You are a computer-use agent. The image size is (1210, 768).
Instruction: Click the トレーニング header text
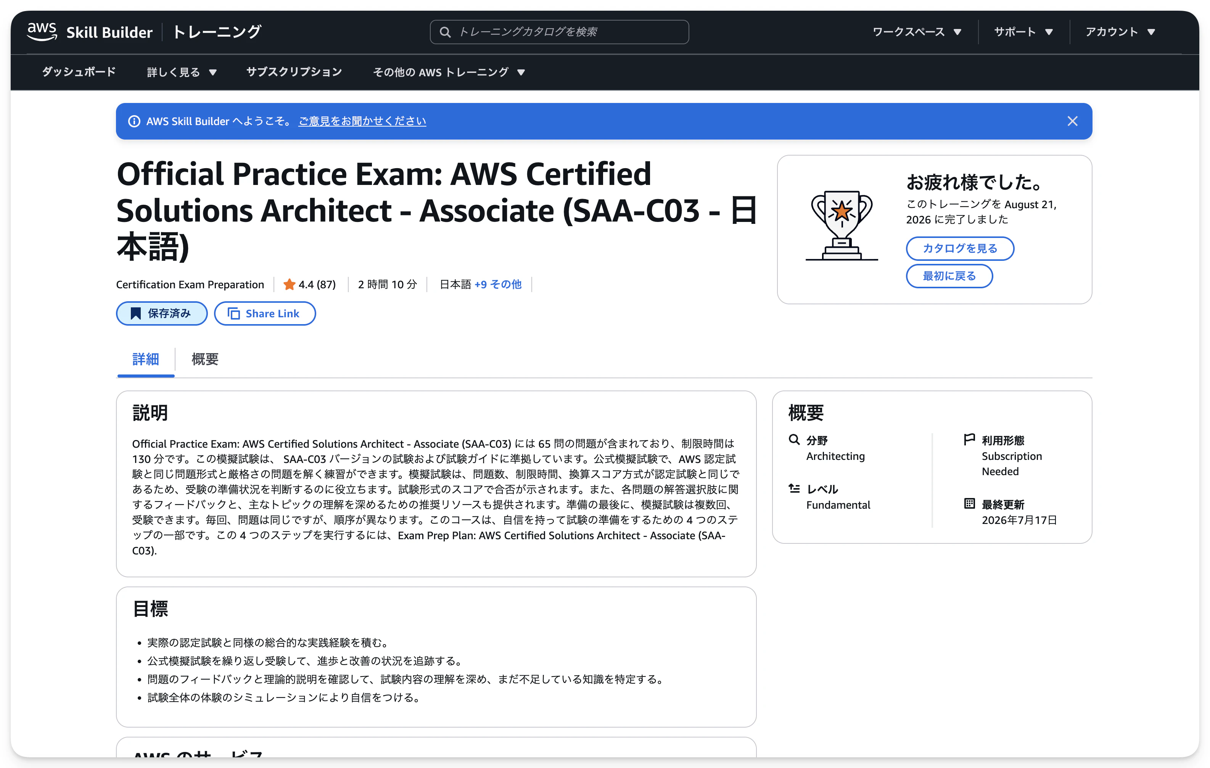[217, 32]
